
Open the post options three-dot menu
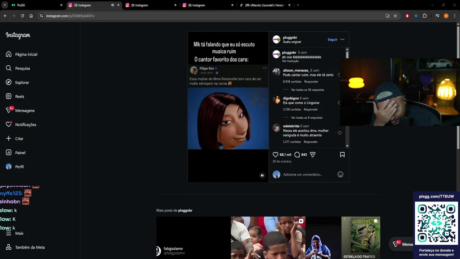click(342, 40)
